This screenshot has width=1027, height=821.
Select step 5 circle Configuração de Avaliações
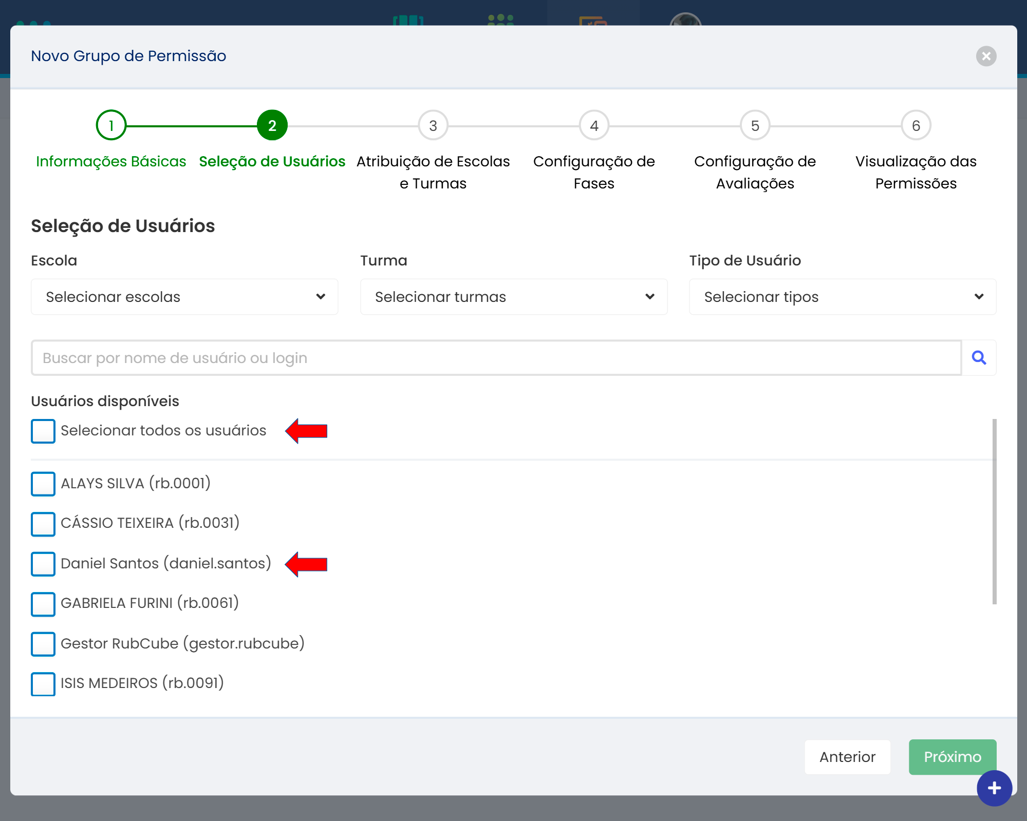755,125
